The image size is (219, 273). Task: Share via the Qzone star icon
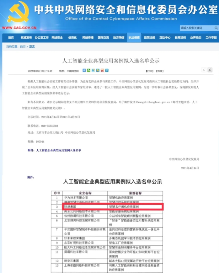click(x=98, y=70)
